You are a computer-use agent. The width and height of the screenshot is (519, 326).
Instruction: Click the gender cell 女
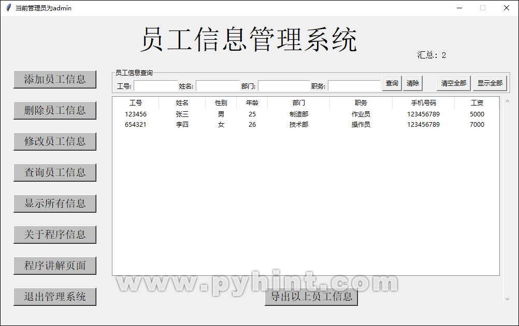pyautogui.click(x=221, y=125)
